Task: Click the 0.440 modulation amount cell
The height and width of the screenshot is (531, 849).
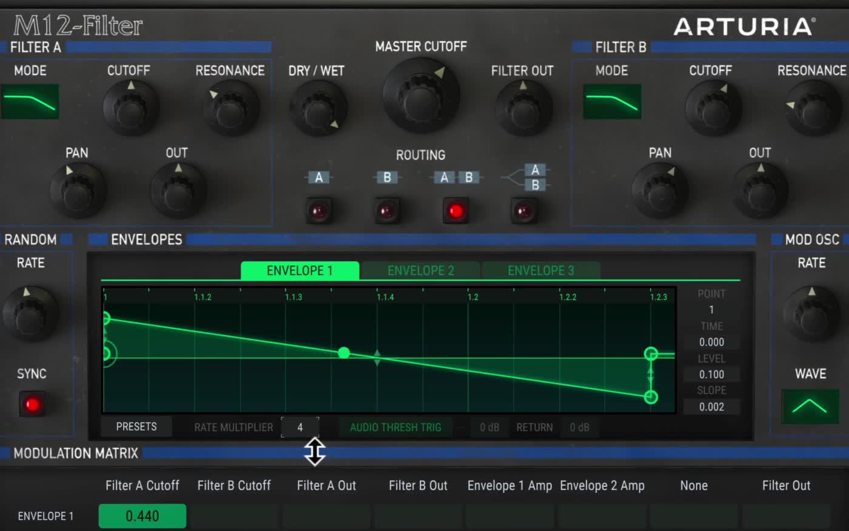Action: click(143, 516)
